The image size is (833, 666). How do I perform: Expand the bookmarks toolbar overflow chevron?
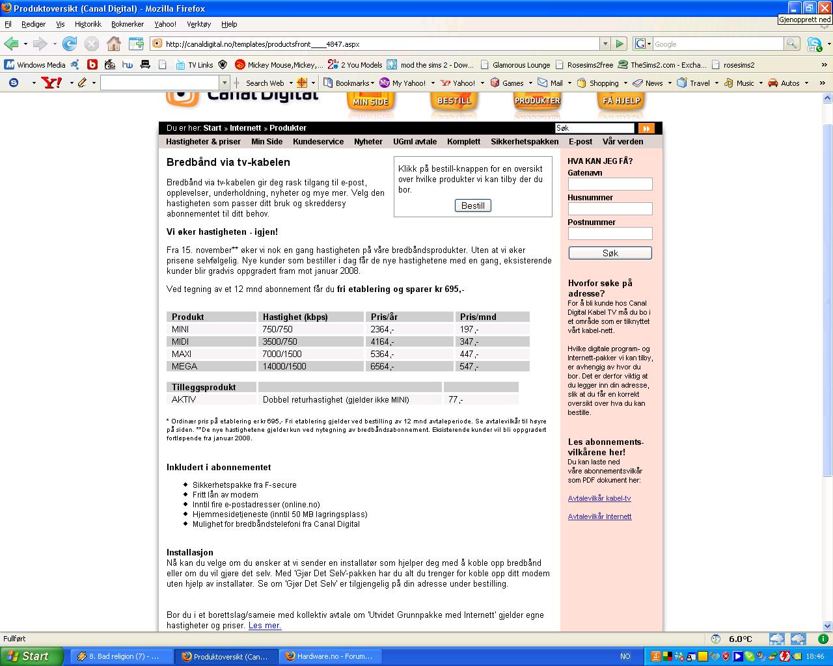825,64
